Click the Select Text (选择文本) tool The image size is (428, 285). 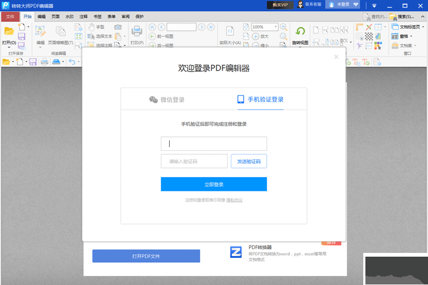100,36
